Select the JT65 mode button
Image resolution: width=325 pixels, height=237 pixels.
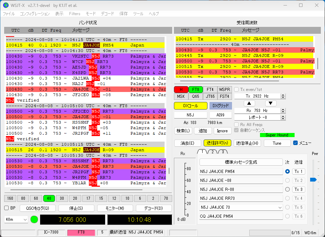point(210,96)
